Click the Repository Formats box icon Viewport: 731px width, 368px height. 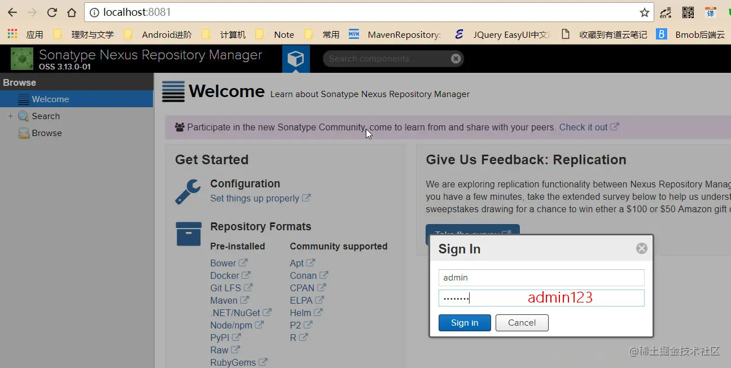coord(189,234)
